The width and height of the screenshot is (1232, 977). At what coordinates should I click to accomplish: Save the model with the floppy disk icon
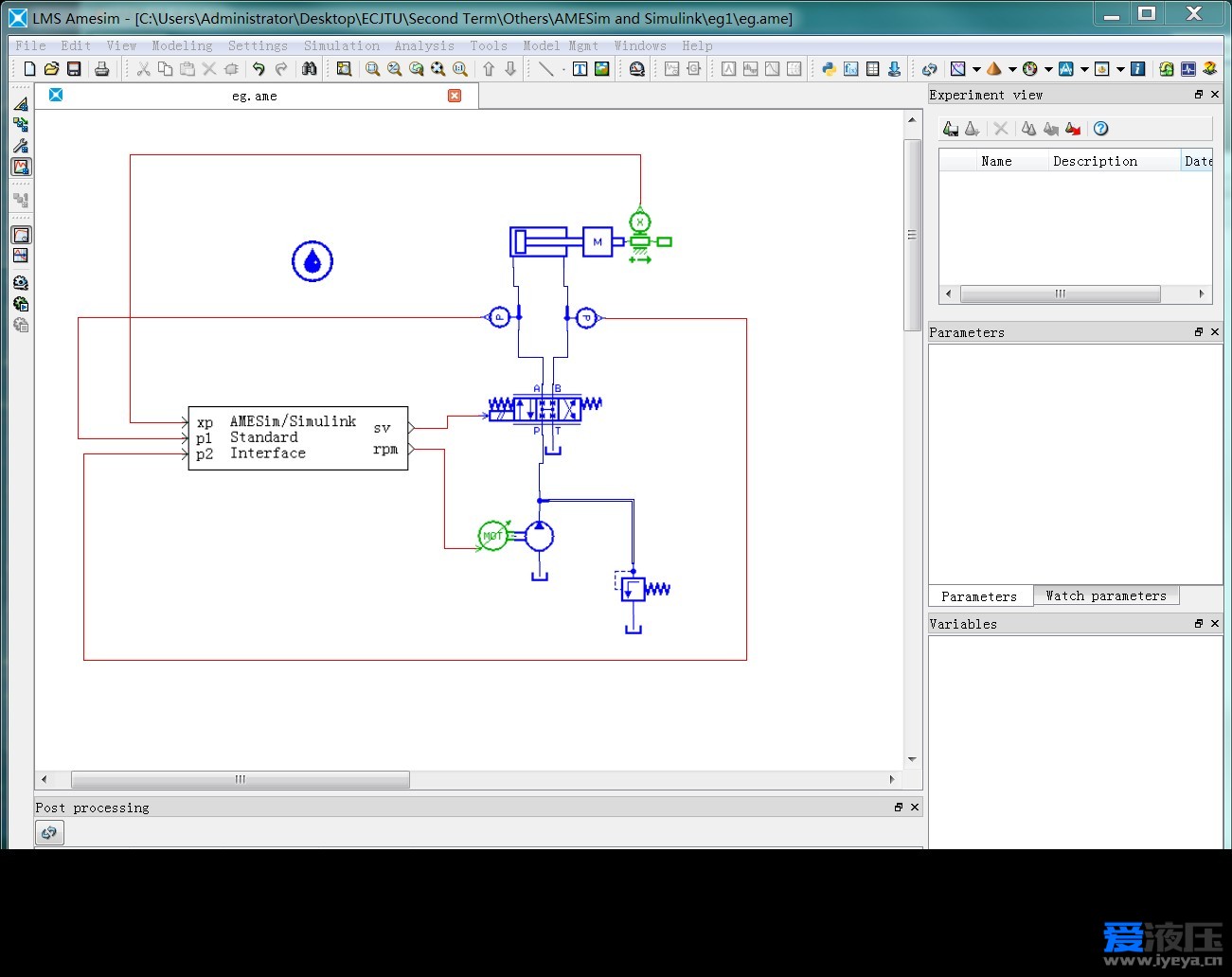coord(74,69)
